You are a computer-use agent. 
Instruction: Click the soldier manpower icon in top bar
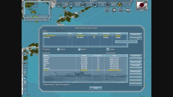click(107, 5)
